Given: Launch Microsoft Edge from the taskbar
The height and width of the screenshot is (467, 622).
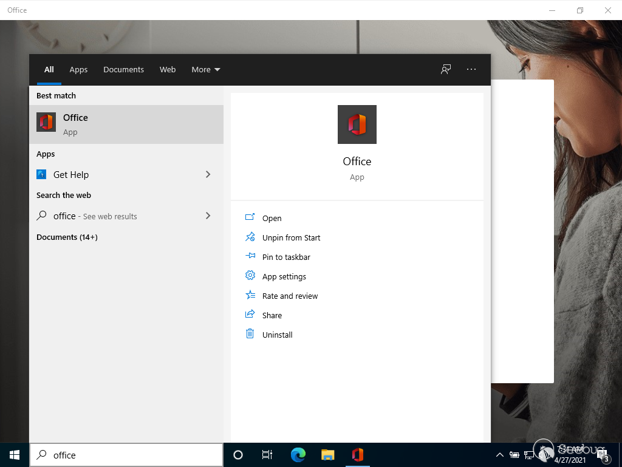Looking at the screenshot, I should point(298,455).
